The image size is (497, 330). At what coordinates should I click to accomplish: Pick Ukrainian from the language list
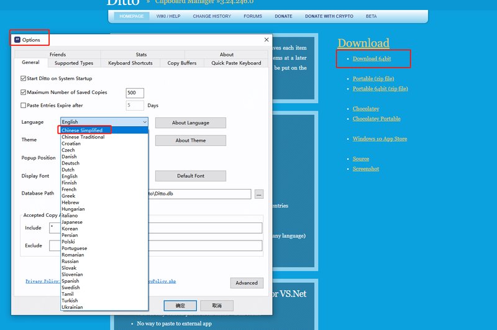coord(72,307)
